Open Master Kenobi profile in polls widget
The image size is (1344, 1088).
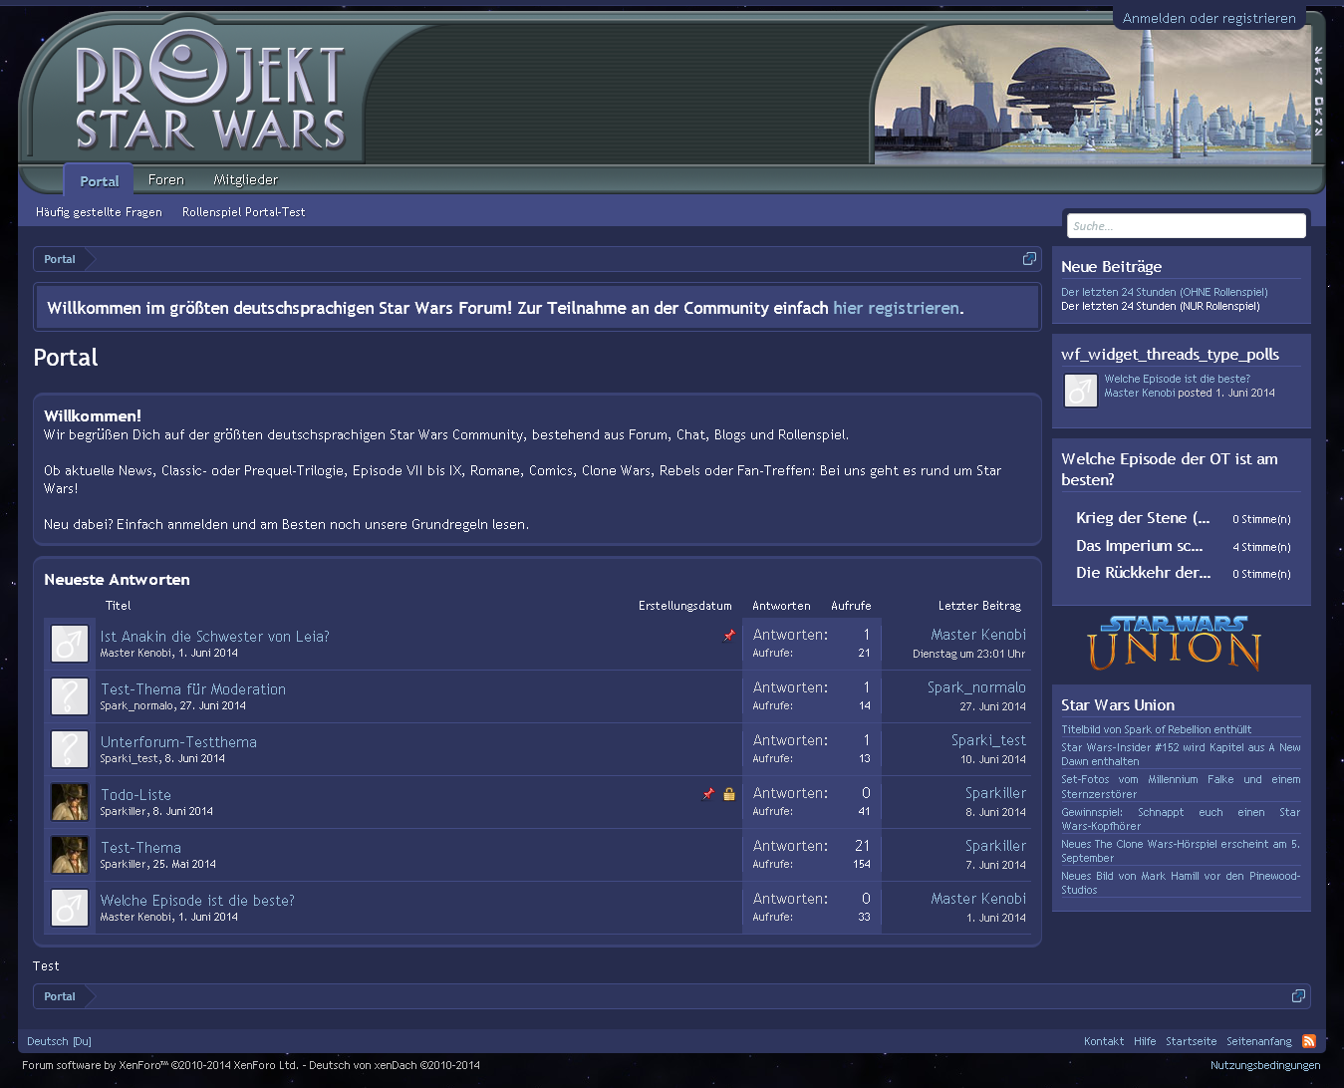(1139, 393)
